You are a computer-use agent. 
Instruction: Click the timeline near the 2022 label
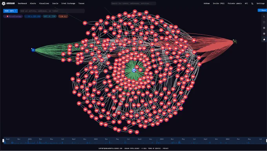[96, 139]
